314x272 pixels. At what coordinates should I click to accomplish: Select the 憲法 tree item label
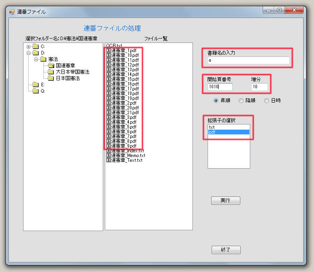click(53, 59)
